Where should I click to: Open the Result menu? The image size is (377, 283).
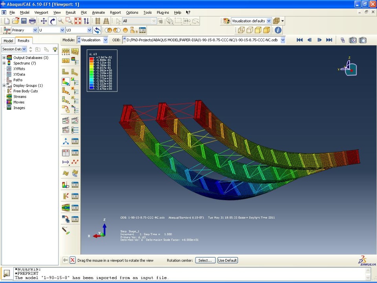pos(71,13)
